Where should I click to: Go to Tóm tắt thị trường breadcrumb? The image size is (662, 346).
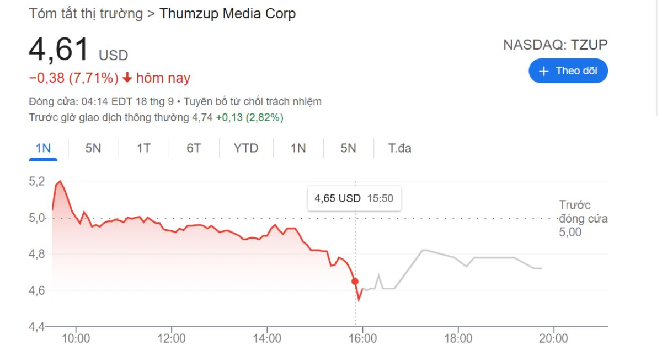pyautogui.click(x=86, y=14)
